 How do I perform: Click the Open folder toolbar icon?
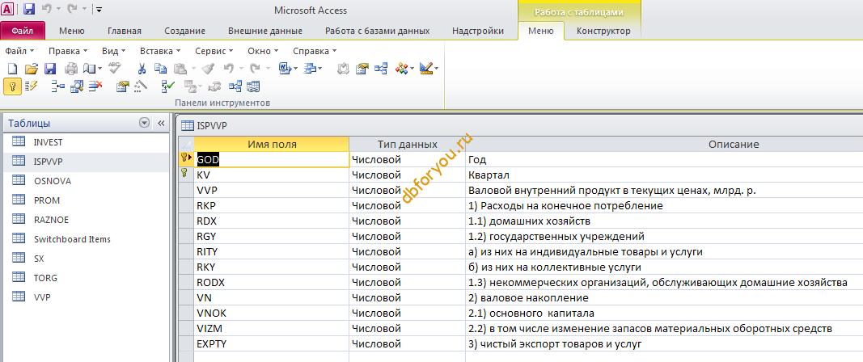pyautogui.click(x=32, y=69)
